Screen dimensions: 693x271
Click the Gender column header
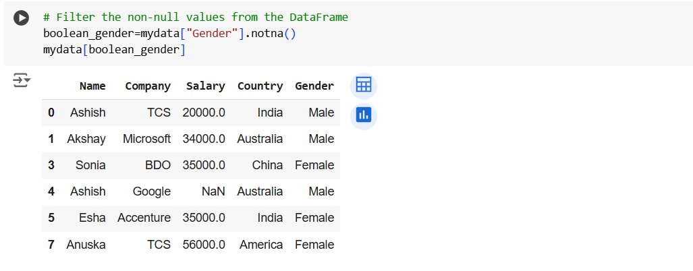tap(314, 86)
